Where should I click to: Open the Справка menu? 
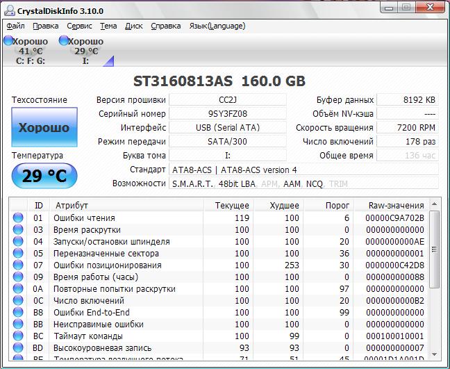(166, 26)
